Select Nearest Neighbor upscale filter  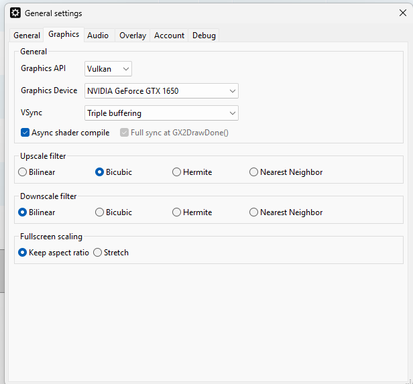(x=254, y=172)
